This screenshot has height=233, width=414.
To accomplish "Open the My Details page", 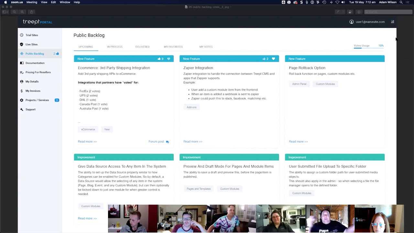I will pyautogui.click(x=32, y=82).
